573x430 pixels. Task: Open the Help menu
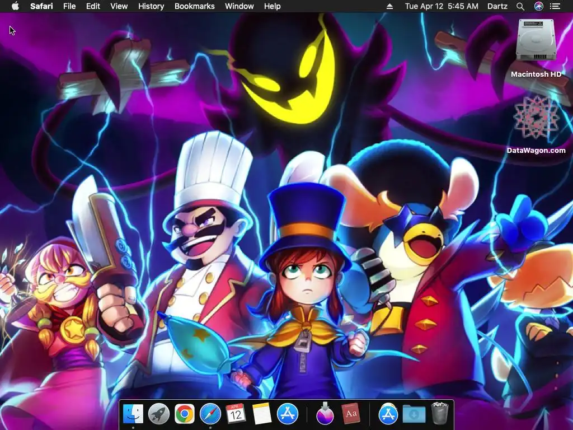[273, 6]
